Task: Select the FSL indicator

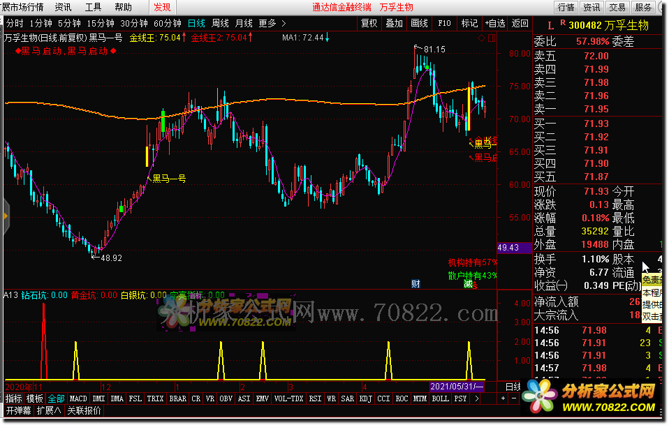Action: pos(135,398)
